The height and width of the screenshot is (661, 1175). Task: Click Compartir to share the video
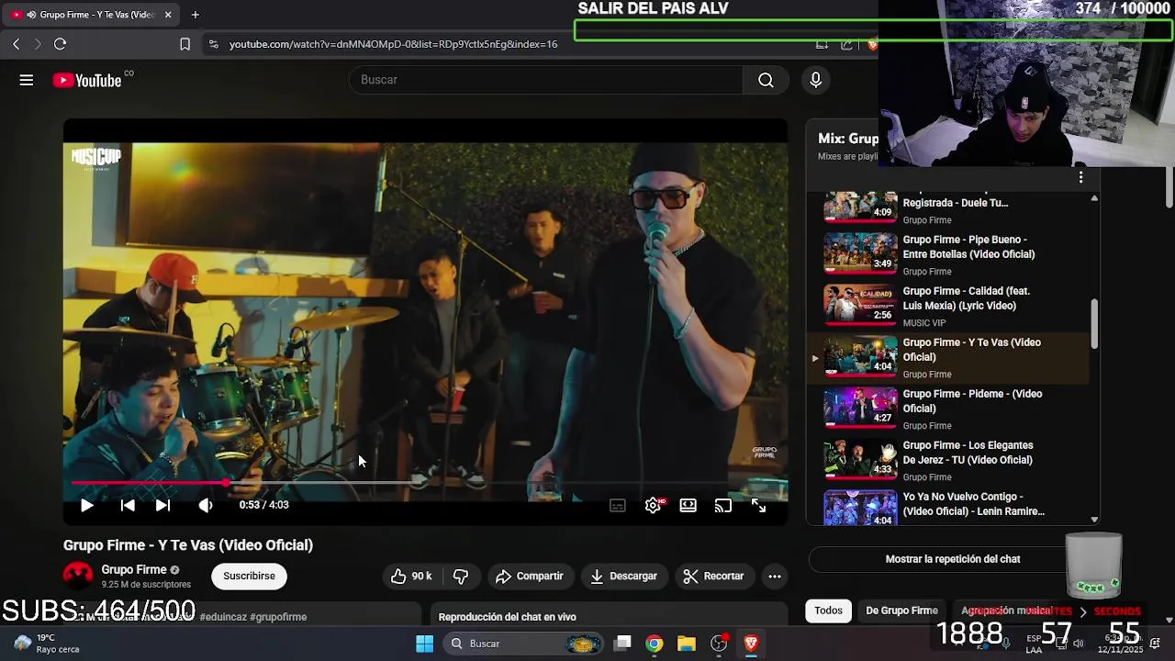pyautogui.click(x=529, y=576)
